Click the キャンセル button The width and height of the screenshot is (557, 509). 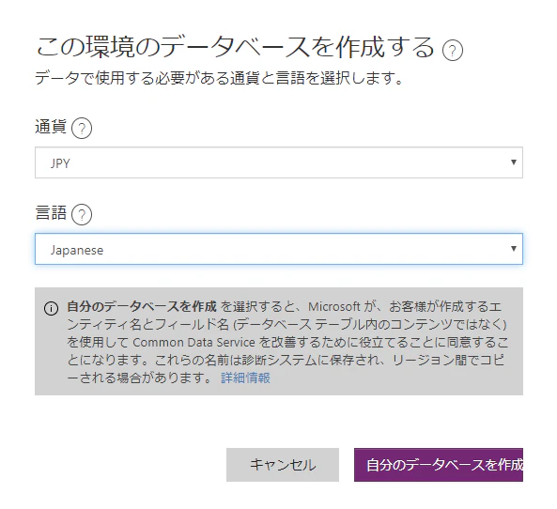(x=283, y=465)
